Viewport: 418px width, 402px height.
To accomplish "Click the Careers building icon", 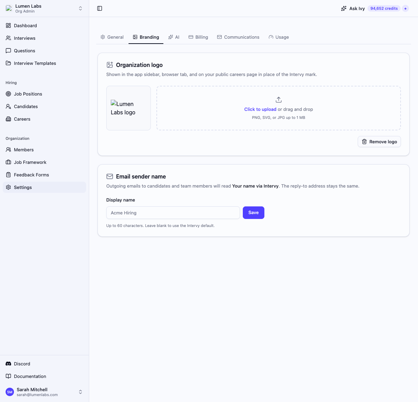I will point(8,119).
